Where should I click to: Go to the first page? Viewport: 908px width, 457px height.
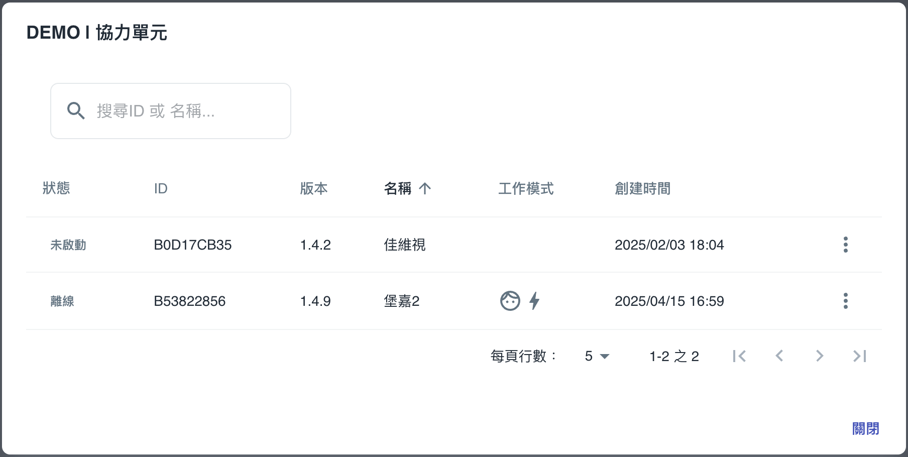(x=739, y=356)
